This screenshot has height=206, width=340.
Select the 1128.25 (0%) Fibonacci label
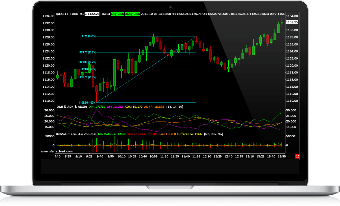click(88, 36)
